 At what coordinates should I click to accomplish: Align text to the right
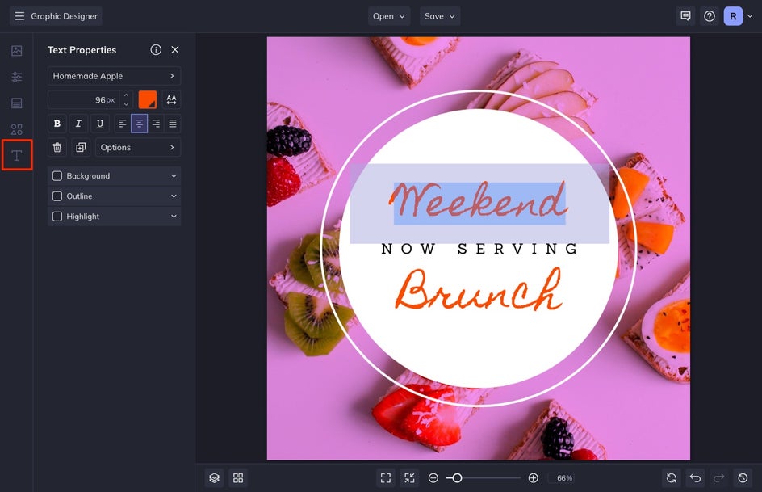[156, 124]
